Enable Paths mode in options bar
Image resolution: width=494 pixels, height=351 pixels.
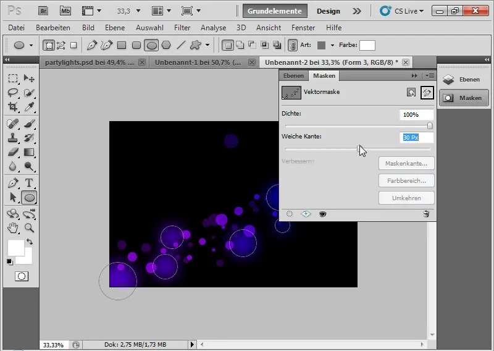click(61, 45)
